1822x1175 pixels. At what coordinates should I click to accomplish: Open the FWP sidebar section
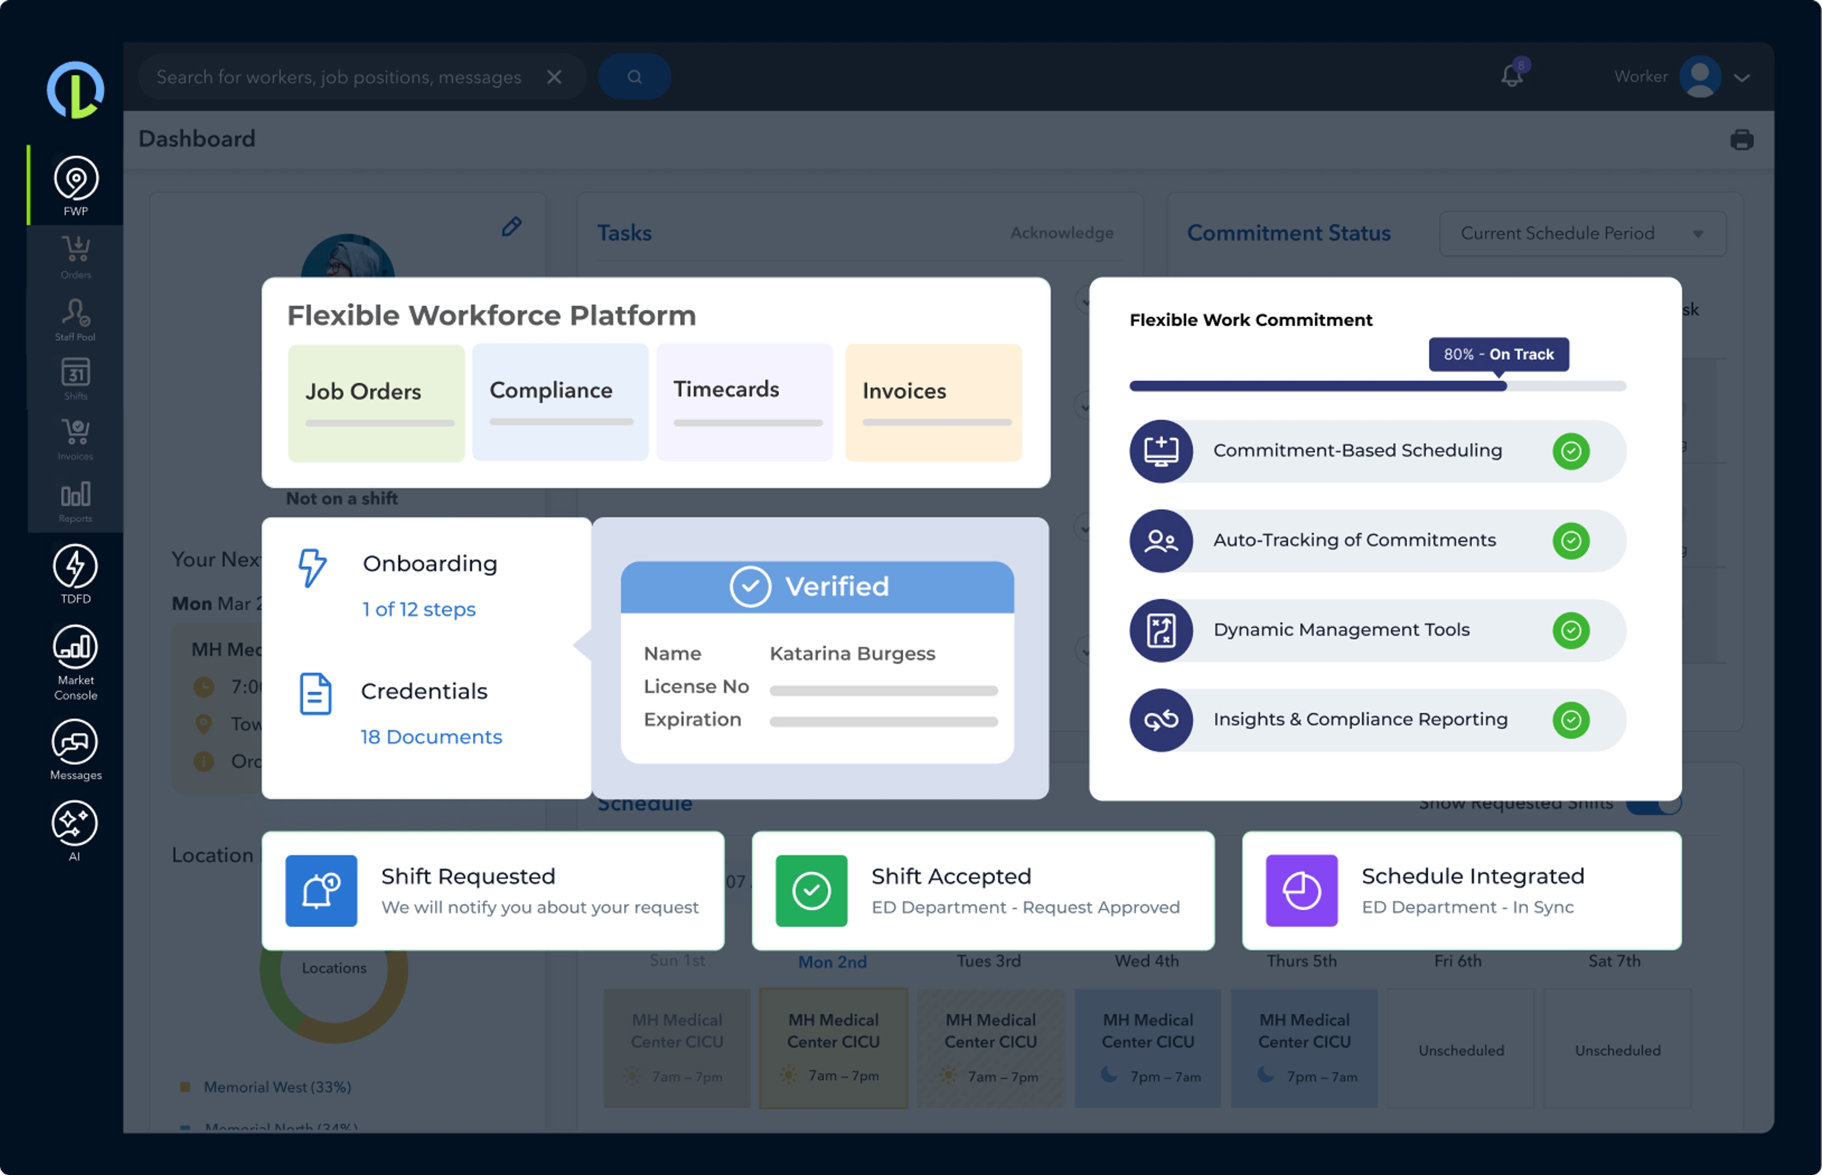click(75, 185)
